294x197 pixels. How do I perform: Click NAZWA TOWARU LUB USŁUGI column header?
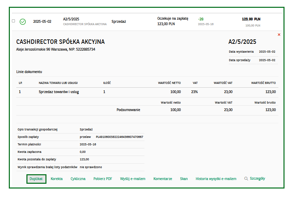58,83
